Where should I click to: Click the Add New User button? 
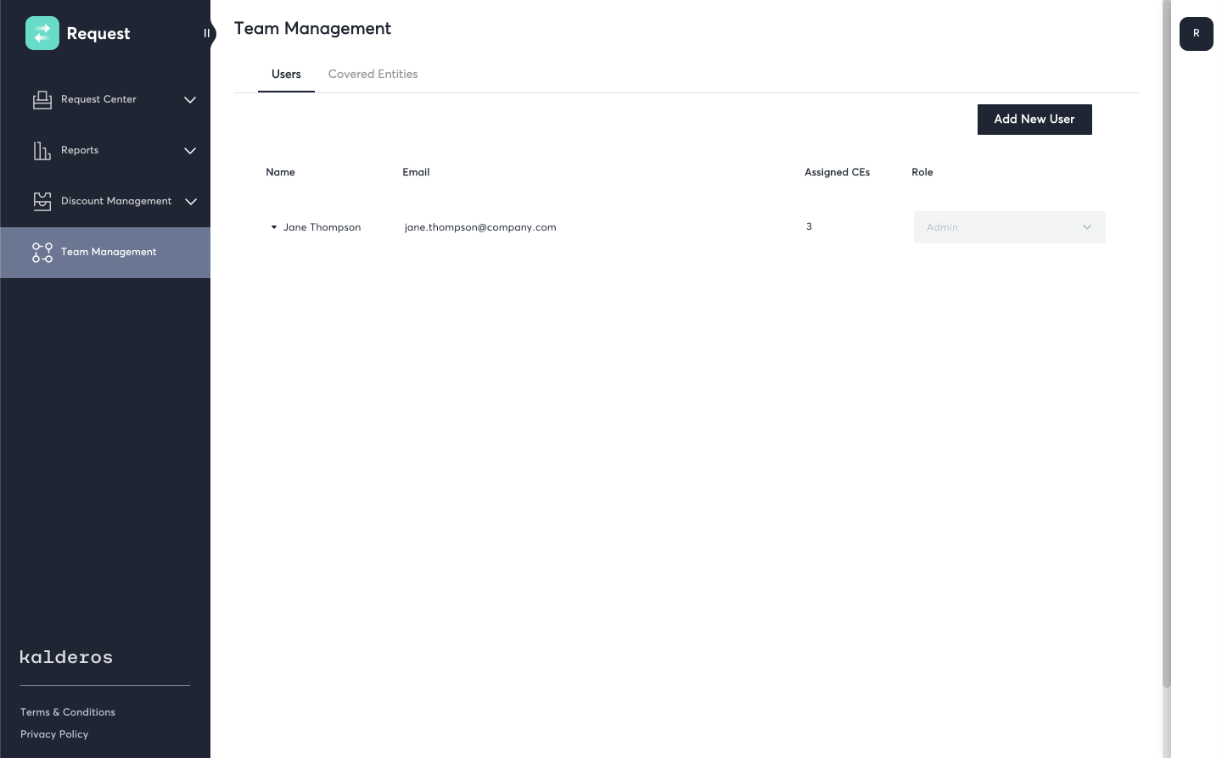coord(1034,120)
